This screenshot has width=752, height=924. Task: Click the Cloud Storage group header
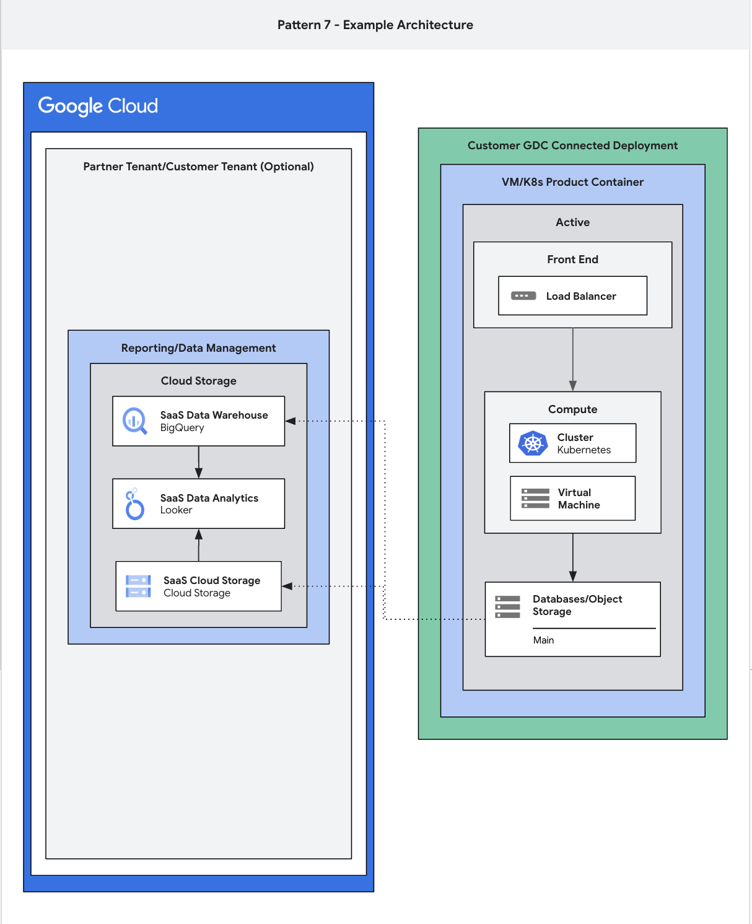(198, 380)
